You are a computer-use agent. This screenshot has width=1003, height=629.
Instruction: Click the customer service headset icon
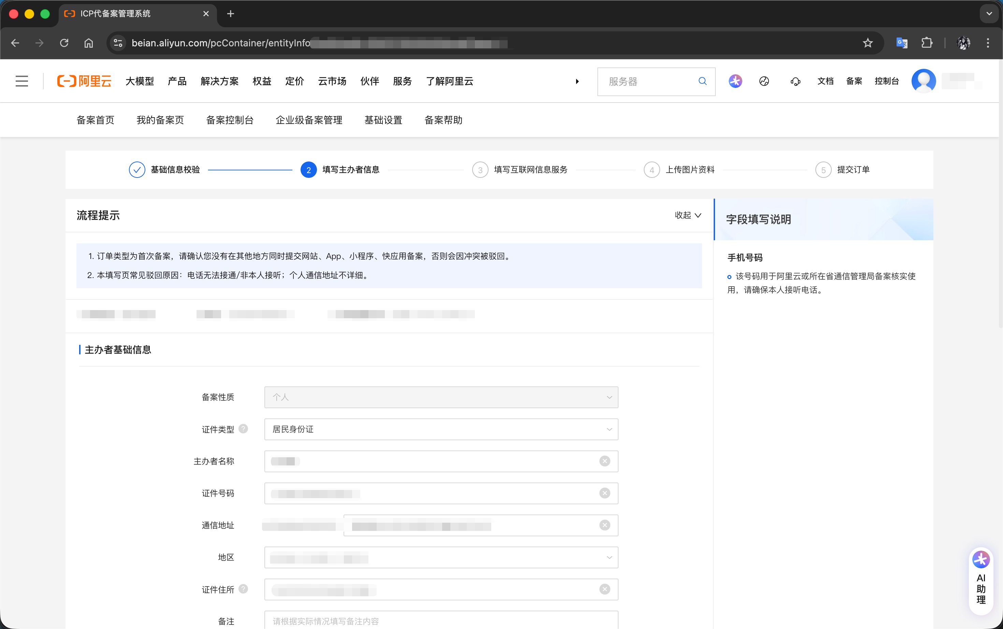pos(795,81)
